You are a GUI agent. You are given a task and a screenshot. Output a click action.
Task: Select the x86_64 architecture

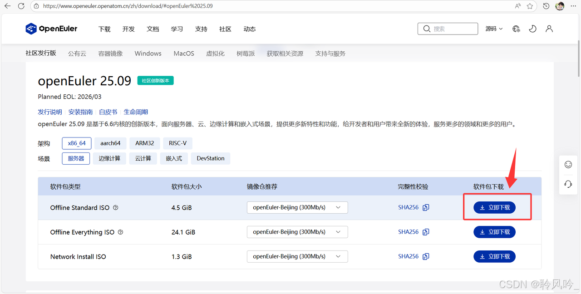click(77, 143)
